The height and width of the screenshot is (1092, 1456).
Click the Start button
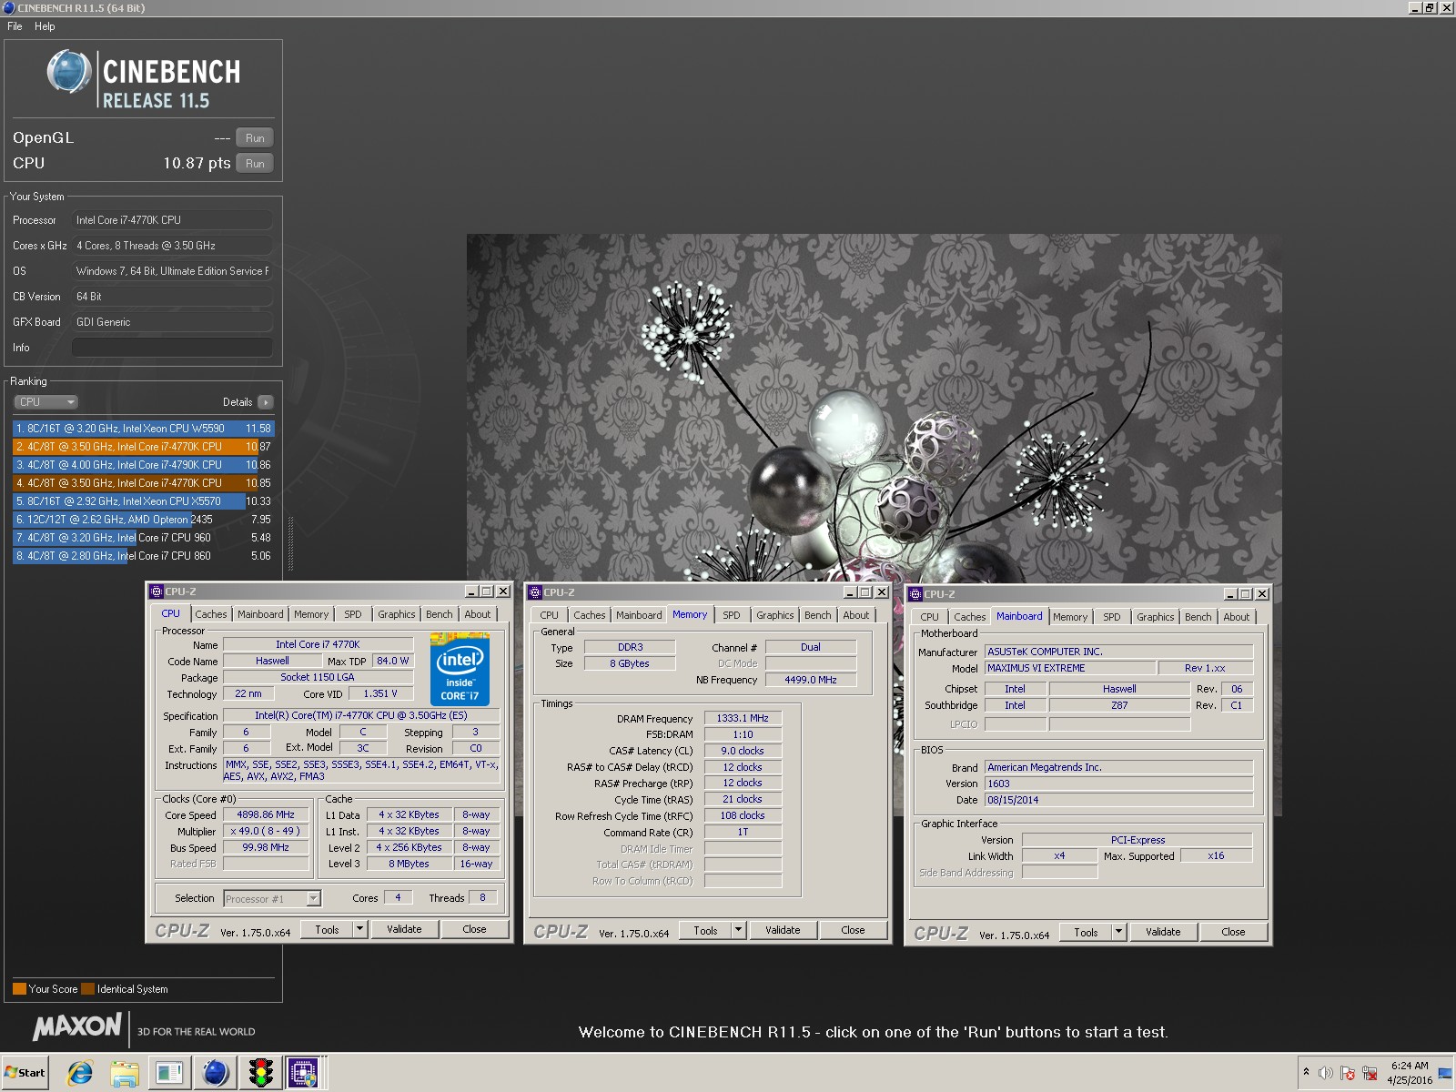(25, 1072)
